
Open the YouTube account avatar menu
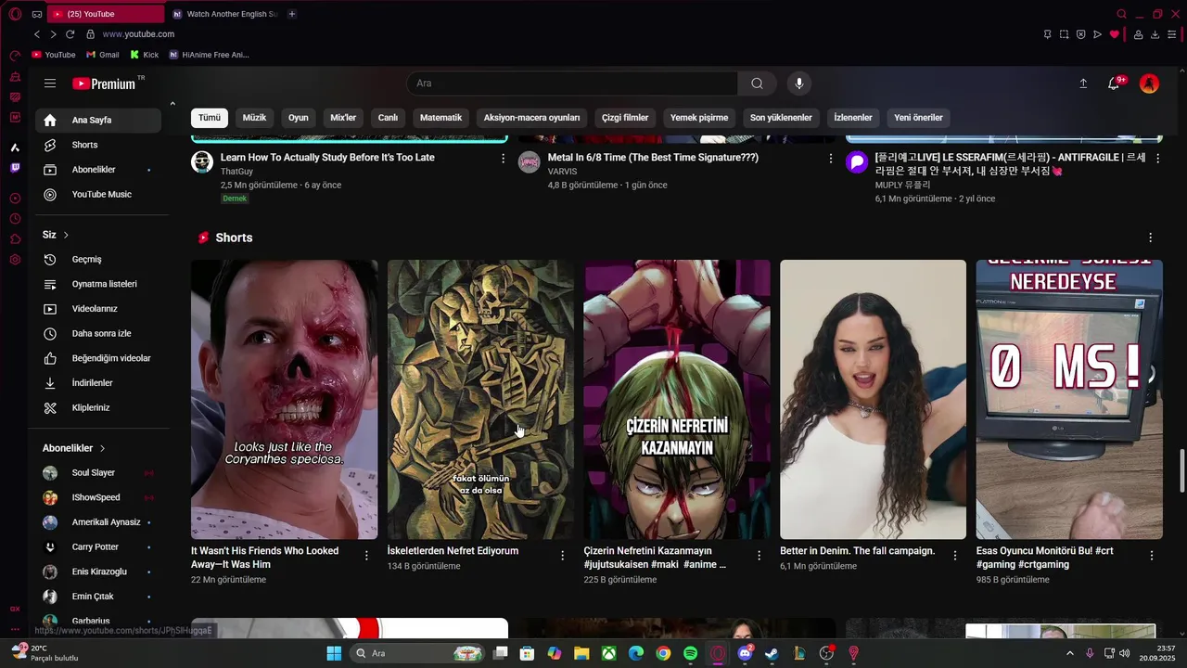tap(1149, 83)
